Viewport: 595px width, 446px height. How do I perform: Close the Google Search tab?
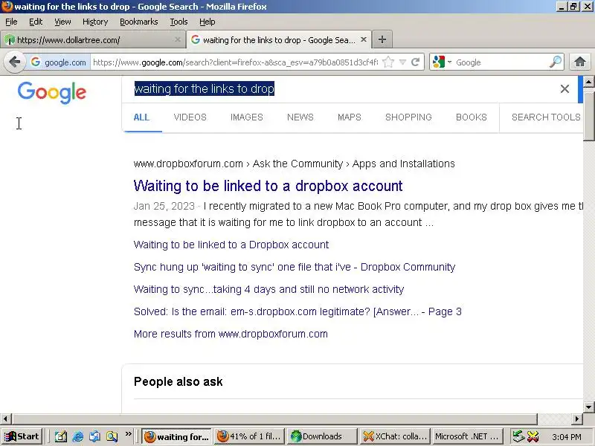click(x=364, y=39)
